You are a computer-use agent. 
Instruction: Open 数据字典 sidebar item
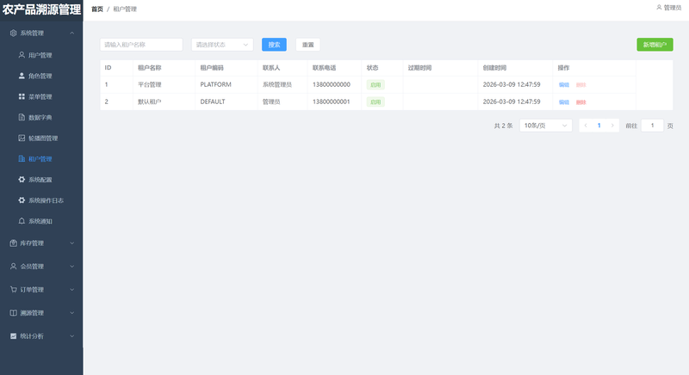[40, 117]
